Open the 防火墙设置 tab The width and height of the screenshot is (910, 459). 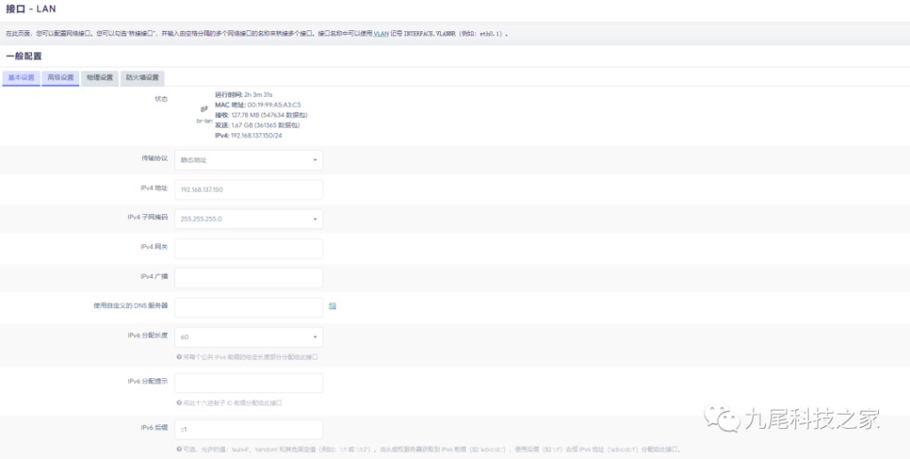(x=142, y=78)
